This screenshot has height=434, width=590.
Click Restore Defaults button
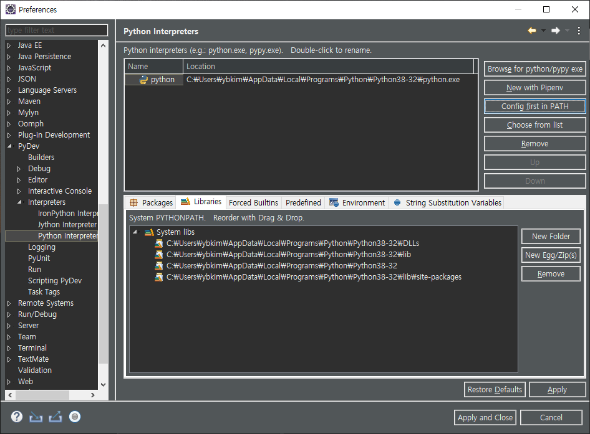tap(495, 390)
